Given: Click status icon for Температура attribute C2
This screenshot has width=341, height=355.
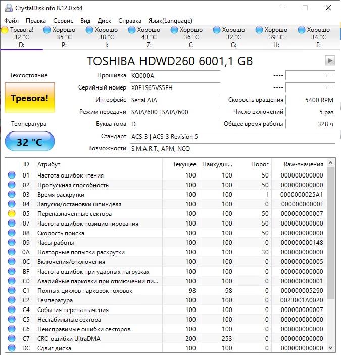Looking at the screenshot, I should (x=12, y=300).
